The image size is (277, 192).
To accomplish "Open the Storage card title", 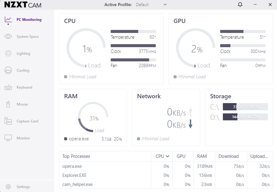I will [x=221, y=96].
